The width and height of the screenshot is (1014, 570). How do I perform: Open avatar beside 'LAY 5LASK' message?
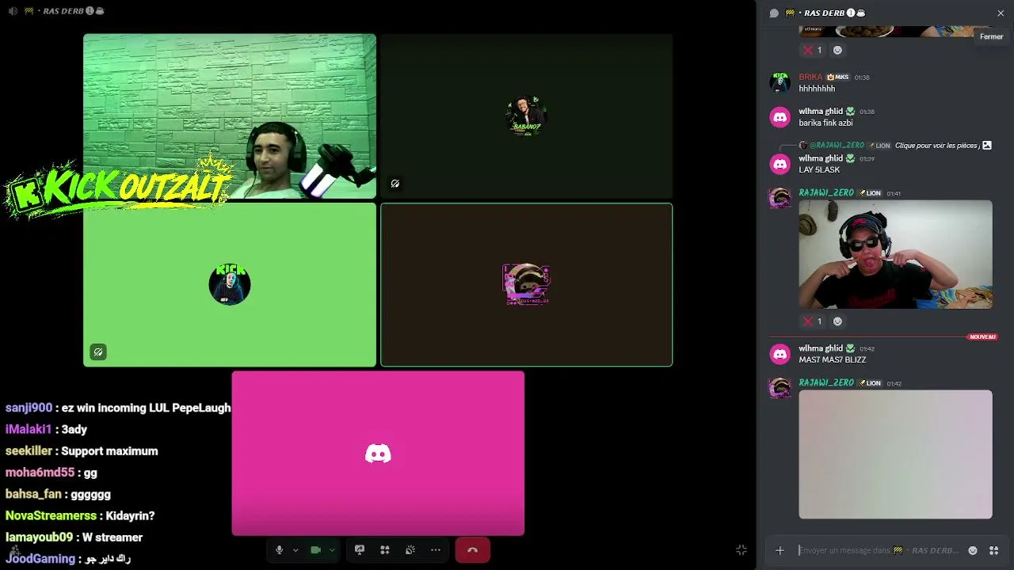click(x=780, y=164)
